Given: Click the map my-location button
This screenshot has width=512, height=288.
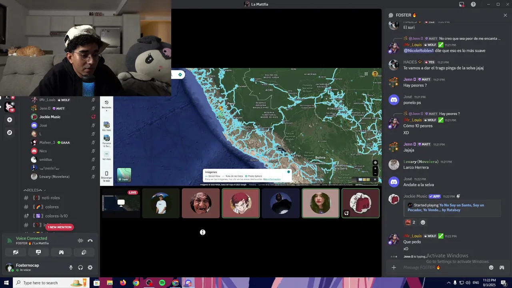Looking at the screenshot, I should point(375,162).
